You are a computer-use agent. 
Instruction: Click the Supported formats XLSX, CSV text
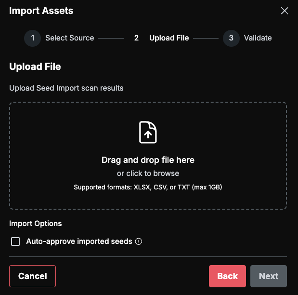coord(148,188)
